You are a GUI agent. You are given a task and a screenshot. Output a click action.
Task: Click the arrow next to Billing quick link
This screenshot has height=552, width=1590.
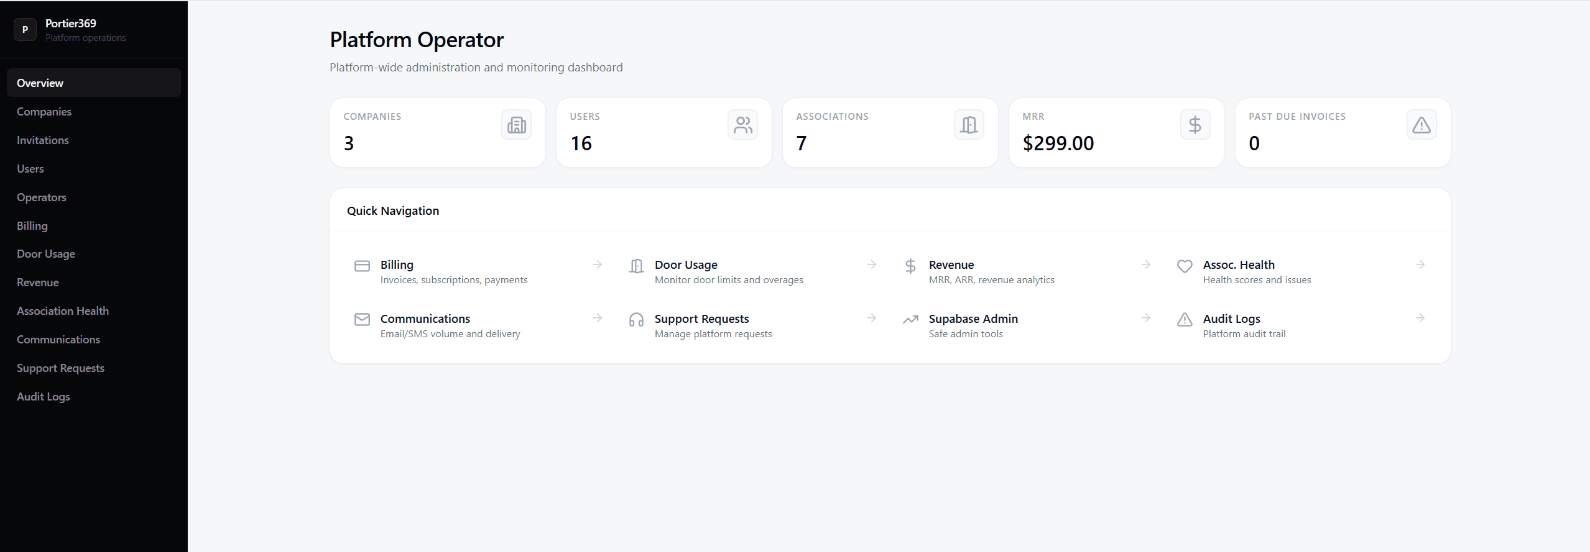point(598,265)
